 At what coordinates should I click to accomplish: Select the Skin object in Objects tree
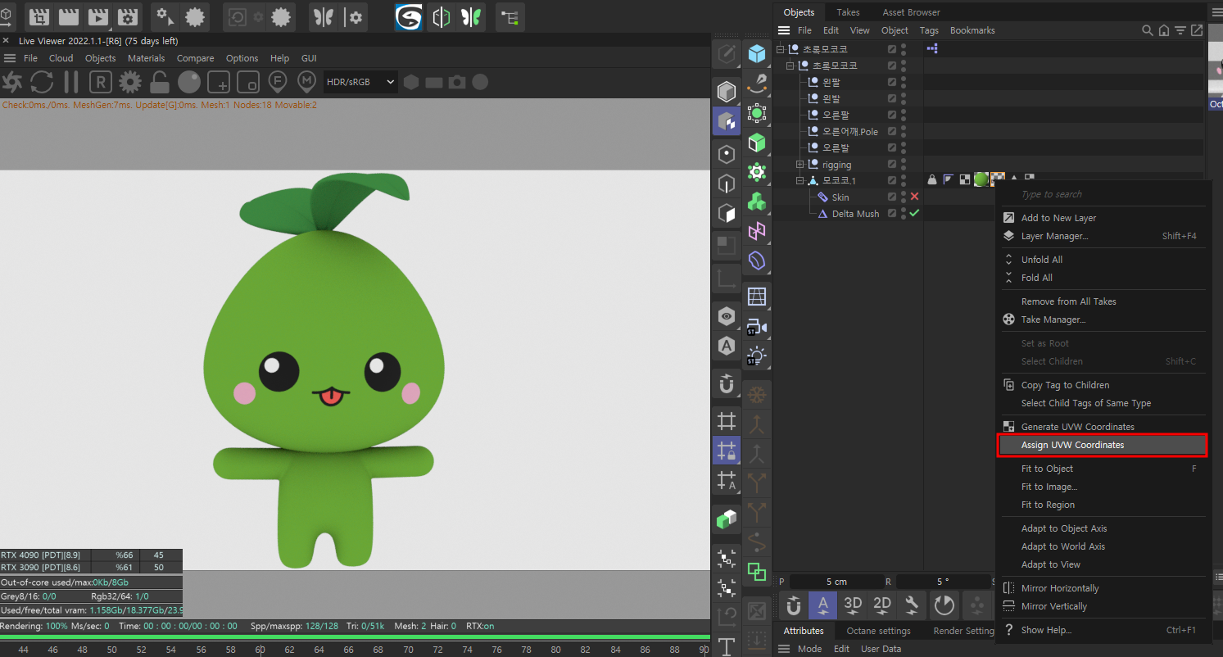point(840,197)
